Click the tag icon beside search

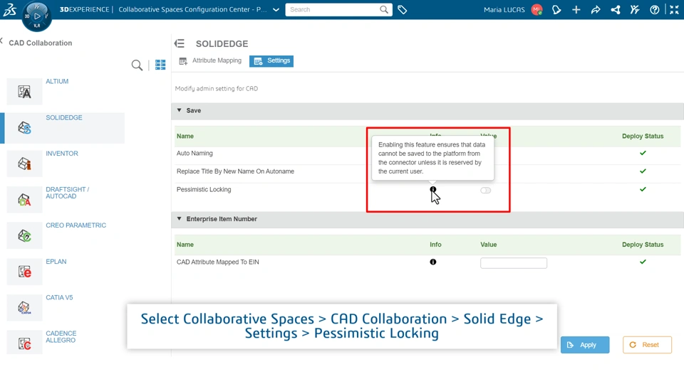point(403,10)
